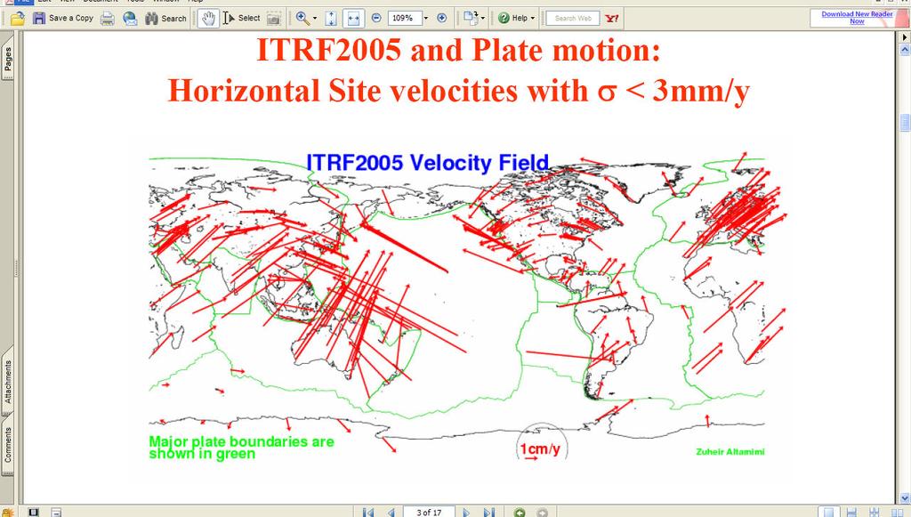The width and height of the screenshot is (911, 517).
Task: Toggle the Fit Width icon
Action: point(353,19)
